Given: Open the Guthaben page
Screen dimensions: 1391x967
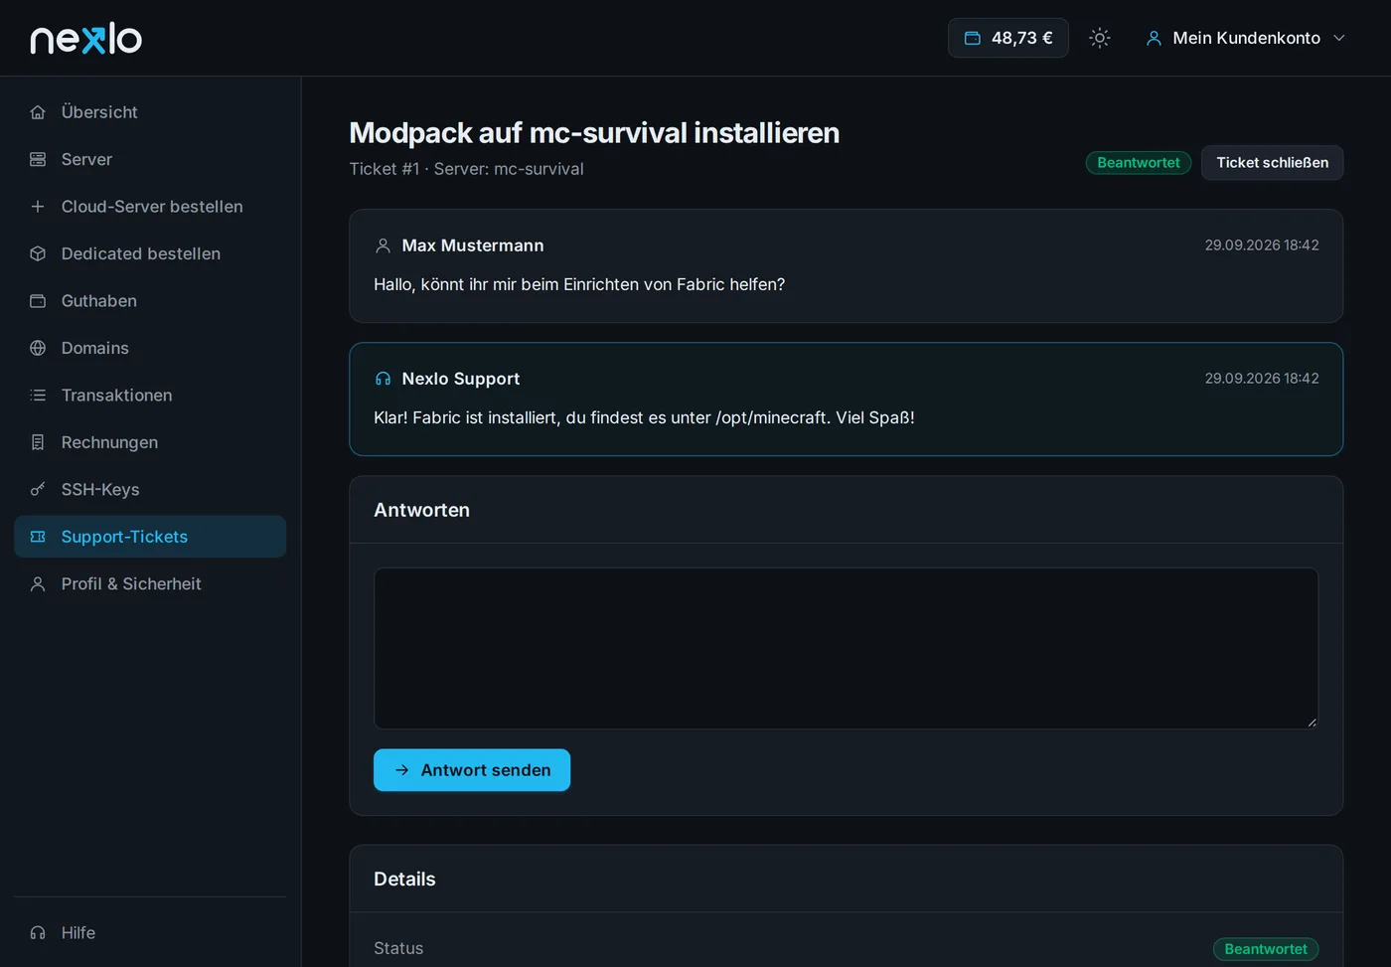Looking at the screenshot, I should tap(150, 301).
